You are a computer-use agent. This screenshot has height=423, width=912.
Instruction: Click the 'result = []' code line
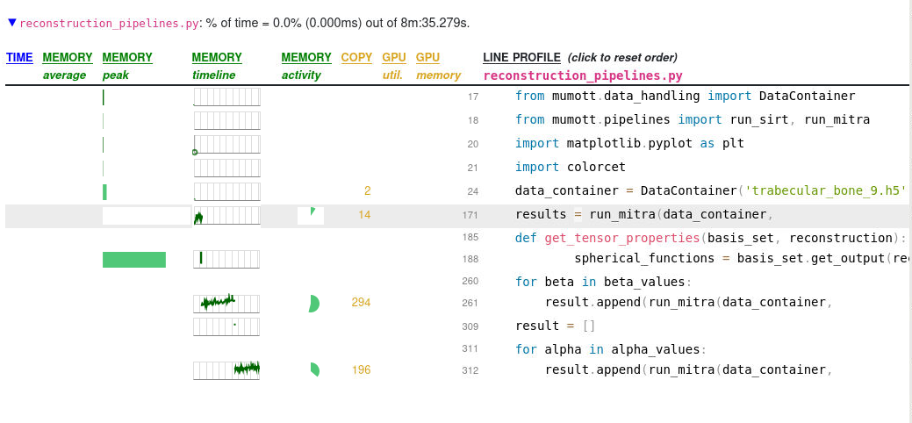[x=556, y=326]
